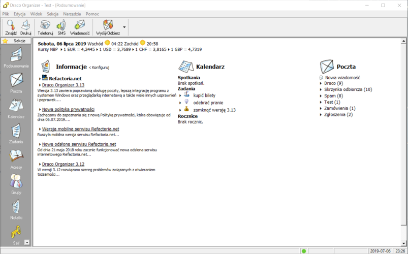Click the 1 EUR = 4,2445 rate
This screenshot has width=408, height=254.
pyautogui.click(x=79, y=49)
